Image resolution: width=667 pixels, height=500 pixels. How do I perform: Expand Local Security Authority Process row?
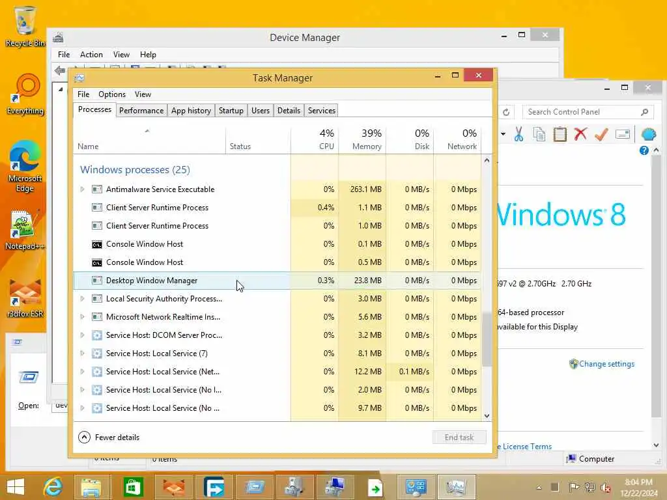[83, 298]
